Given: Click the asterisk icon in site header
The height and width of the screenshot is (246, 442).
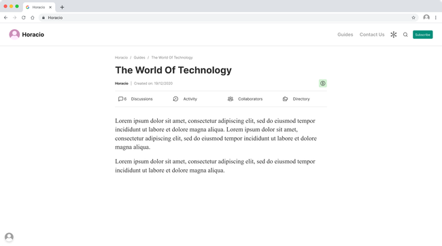Looking at the screenshot, I should coord(394,35).
